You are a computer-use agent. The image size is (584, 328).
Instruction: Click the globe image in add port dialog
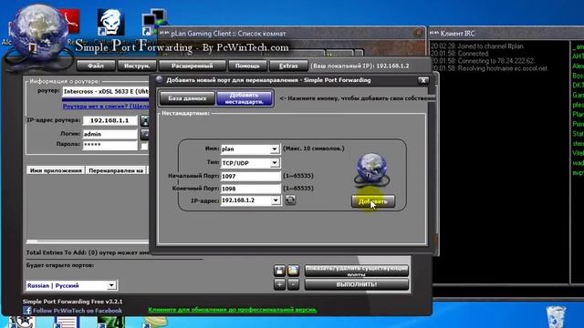click(x=371, y=170)
